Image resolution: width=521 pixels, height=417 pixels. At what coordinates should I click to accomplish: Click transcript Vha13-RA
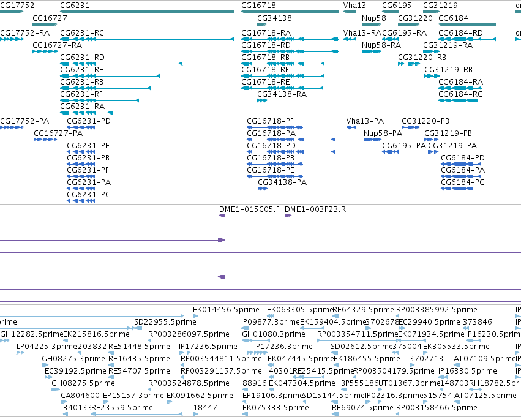(362, 33)
